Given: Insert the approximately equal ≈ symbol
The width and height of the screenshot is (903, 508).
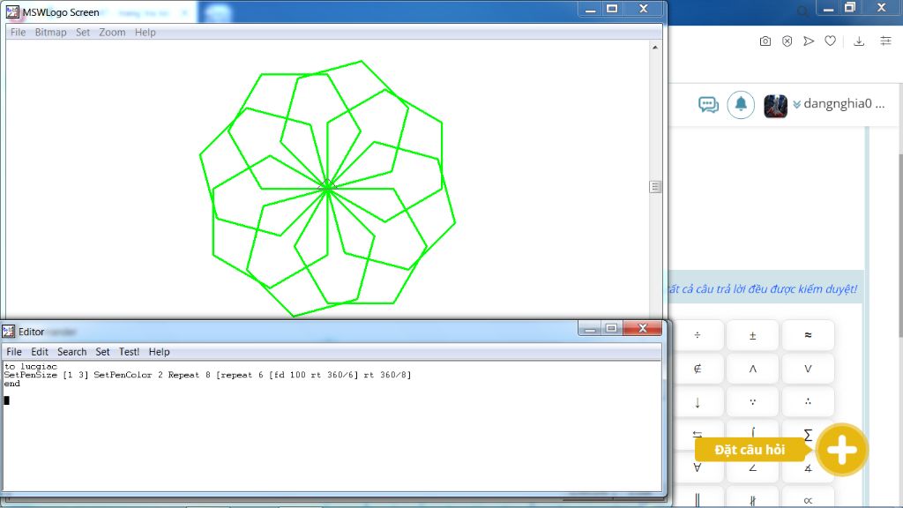Looking at the screenshot, I should (x=808, y=335).
